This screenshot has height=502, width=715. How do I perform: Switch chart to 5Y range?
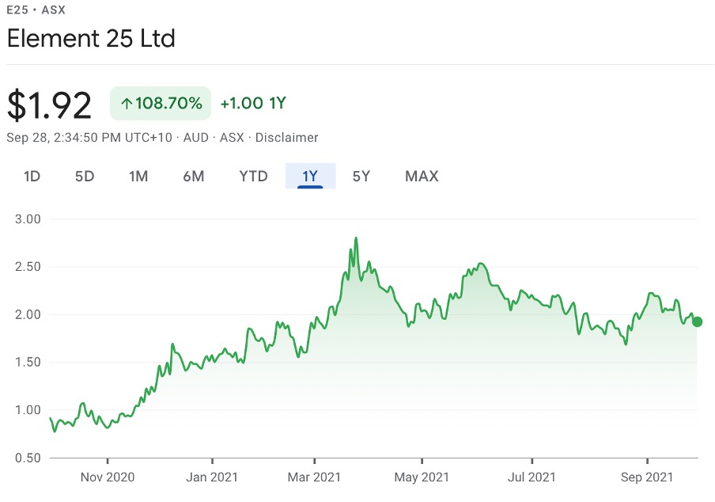(x=361, y=176)
